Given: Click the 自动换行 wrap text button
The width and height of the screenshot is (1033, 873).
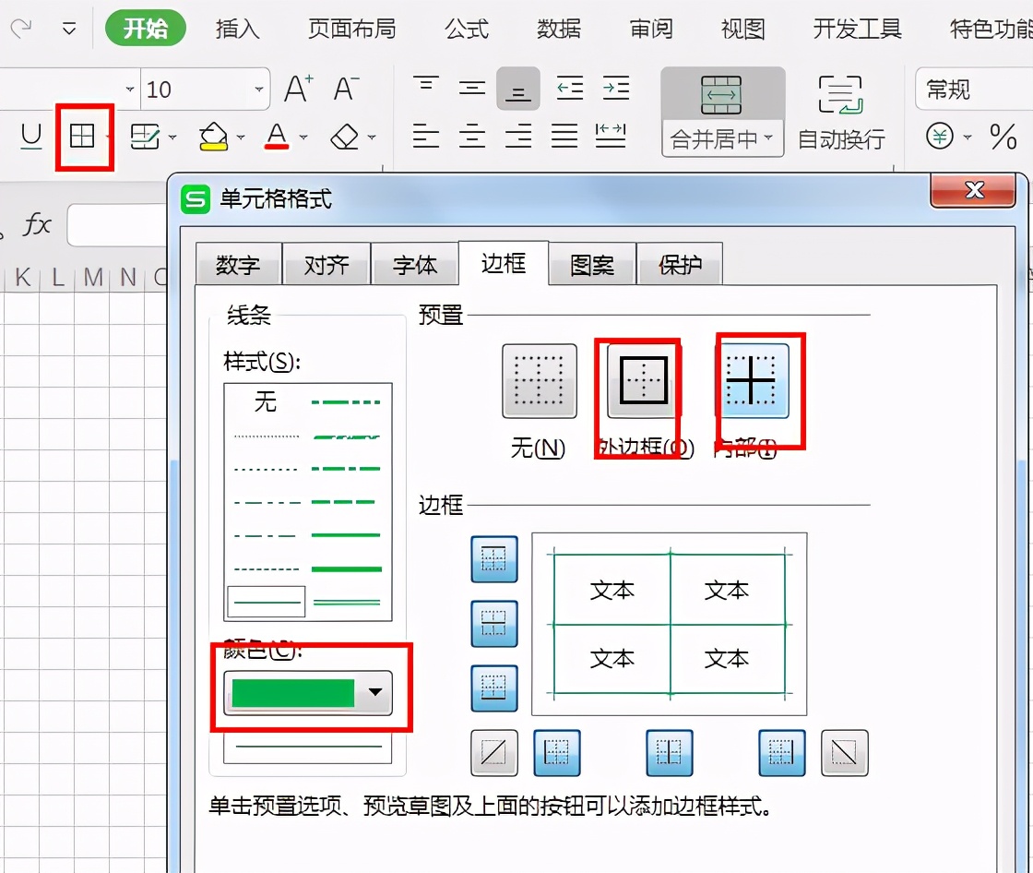Looking at the screenshot, I should click(x=840, y=112).
